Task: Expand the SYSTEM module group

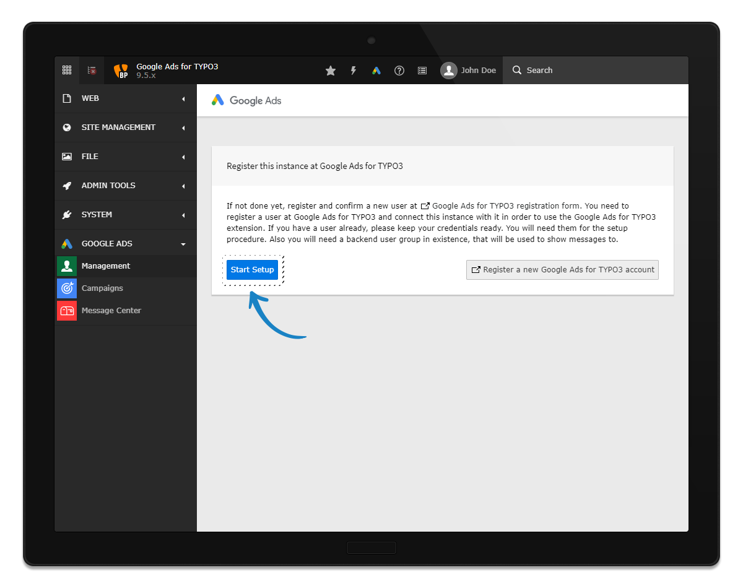Action: [125, 215]
